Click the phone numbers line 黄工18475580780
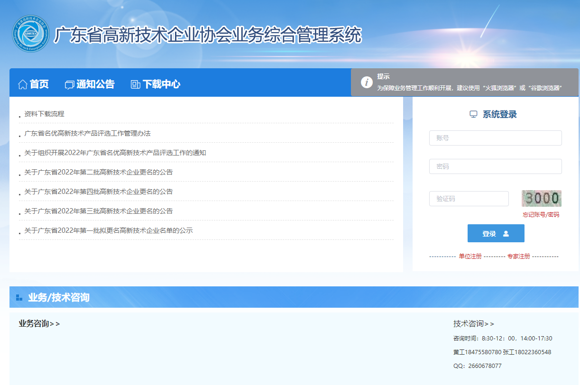The height and width of the screenshot is (385, 580). 502,352
